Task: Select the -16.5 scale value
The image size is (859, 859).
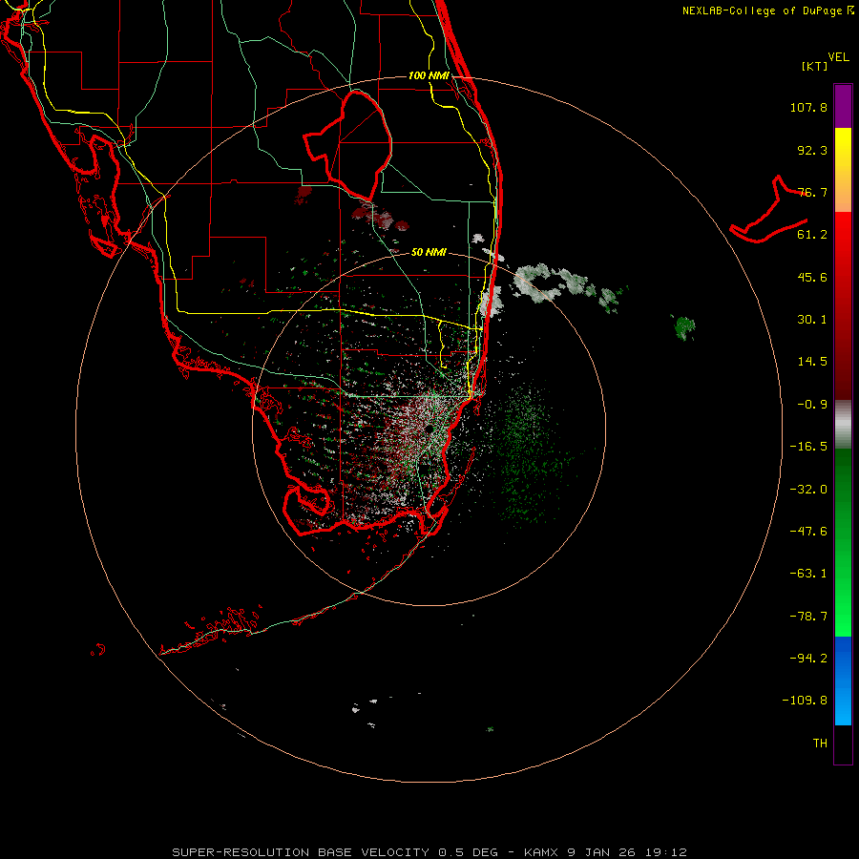Action: [x=808, y=447]
